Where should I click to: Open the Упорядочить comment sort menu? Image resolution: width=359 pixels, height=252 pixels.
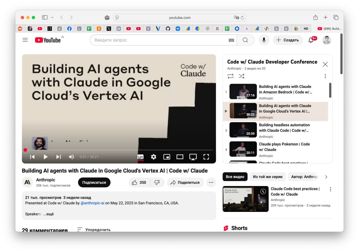coord(94,230)
